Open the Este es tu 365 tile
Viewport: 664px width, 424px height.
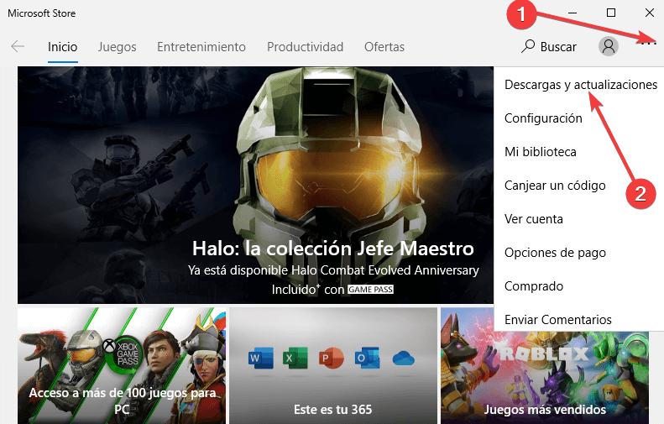(x=333, y=365)
